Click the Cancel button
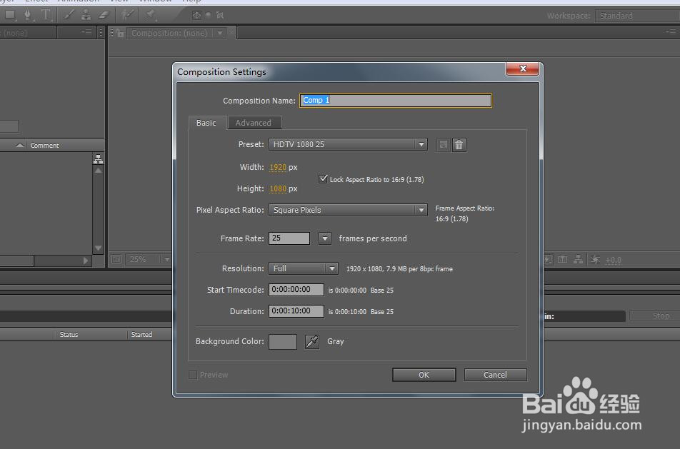This screenshot has height=449, width=680. pos(495,375)
